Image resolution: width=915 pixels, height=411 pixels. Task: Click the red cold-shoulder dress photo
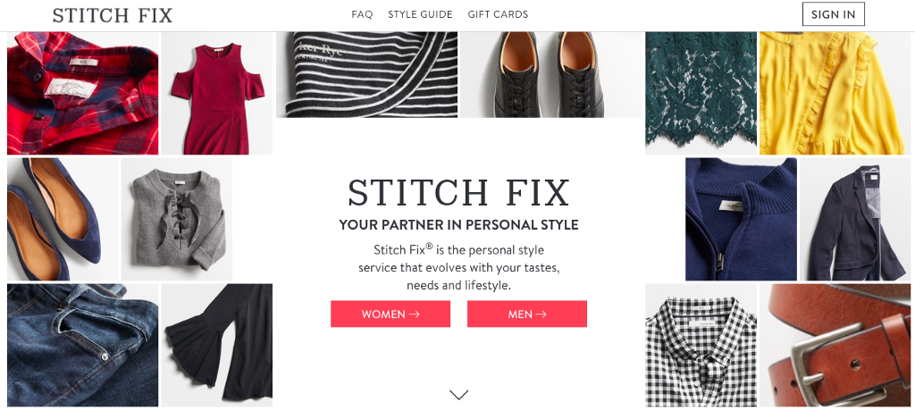click(x=217, y=93)
